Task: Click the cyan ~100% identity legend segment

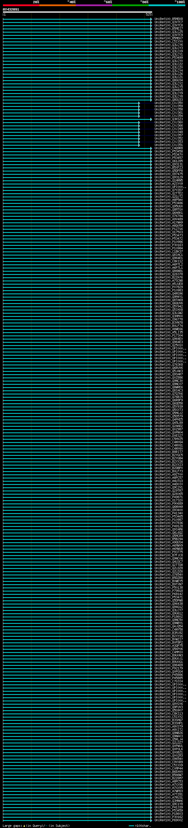Action: (167, 5)
